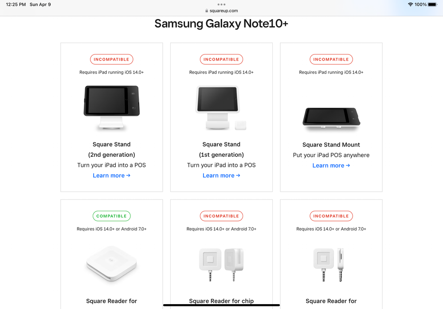Select the Samsung Galaxy Note10+ heading

tap(221, 23)
